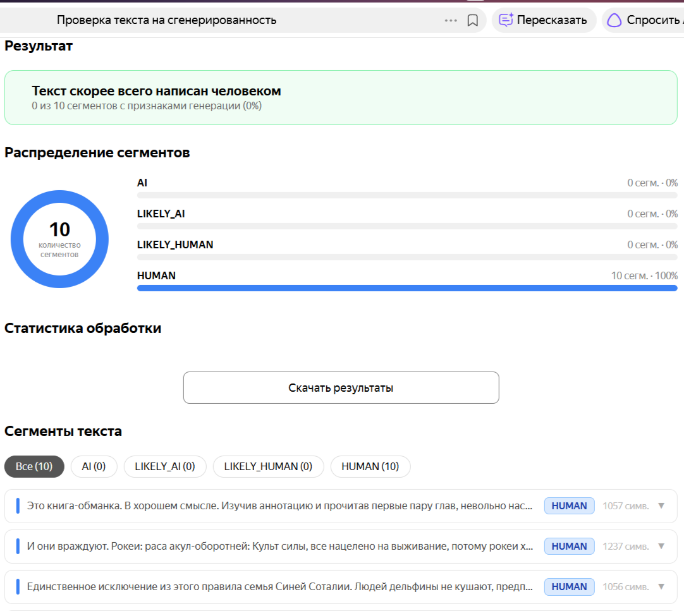
Task: Expand the first segment about книга-обманка
Action: pos(661,506)
